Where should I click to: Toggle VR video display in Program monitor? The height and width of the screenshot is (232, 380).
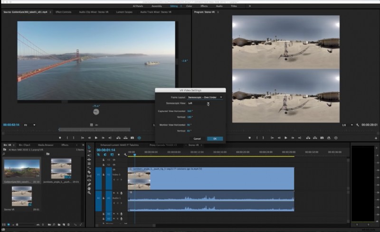336,138
